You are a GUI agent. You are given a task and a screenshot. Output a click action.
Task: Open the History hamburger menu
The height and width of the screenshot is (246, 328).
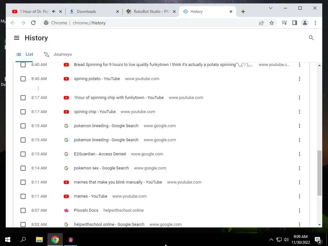coord(17,38)
